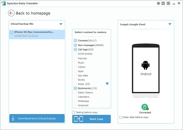The height and width of the screenshot is (130, 183).
Task: Click the green Connected USB icon
Action: (x=145, y=107)
